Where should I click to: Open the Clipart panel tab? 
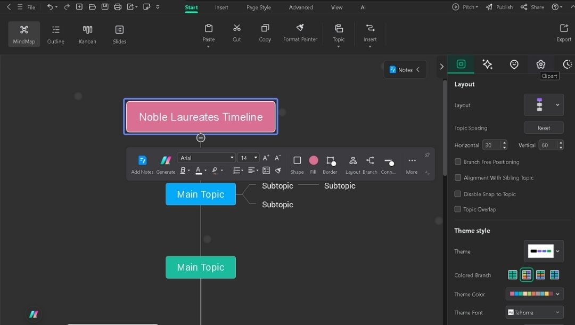(540, 64)
